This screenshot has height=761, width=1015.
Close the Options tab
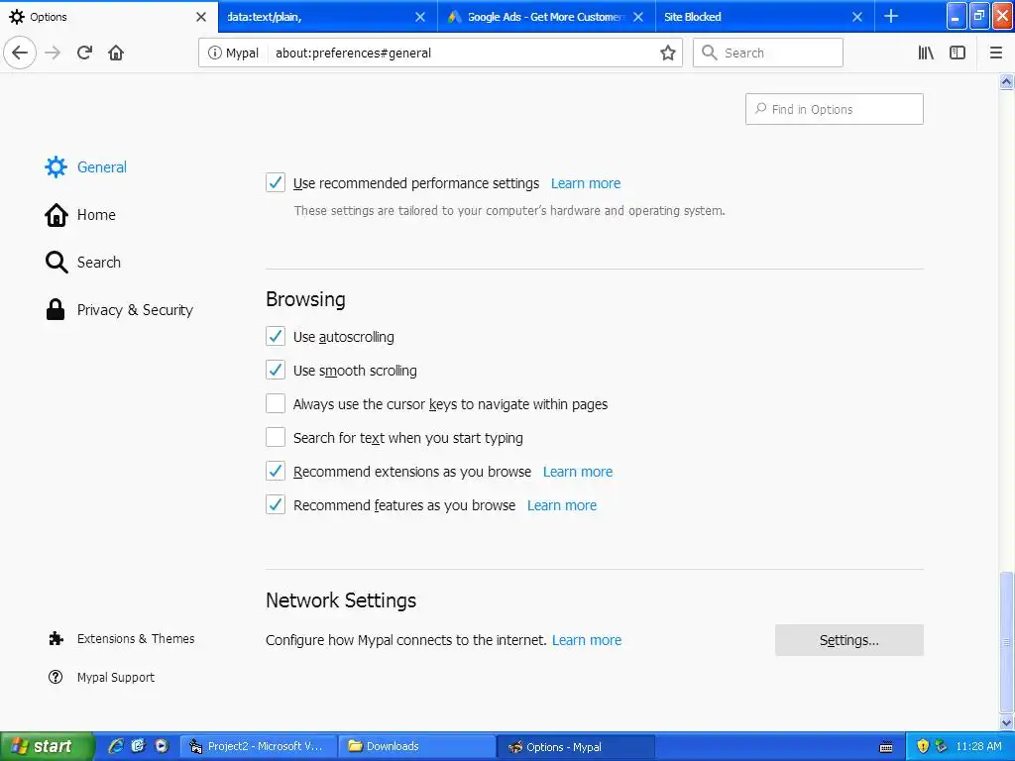click(x=201, y=17)
